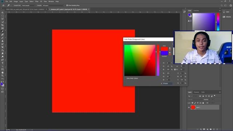
Task: Open the Sample Size dropdown
Action: 28,5
